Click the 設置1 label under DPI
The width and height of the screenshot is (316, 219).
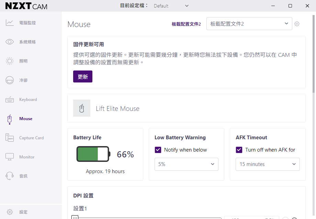pos(80,208)
